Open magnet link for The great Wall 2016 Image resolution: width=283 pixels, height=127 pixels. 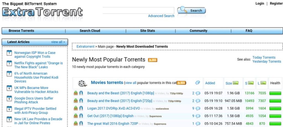pyautogui.click(x=81, y=124)
